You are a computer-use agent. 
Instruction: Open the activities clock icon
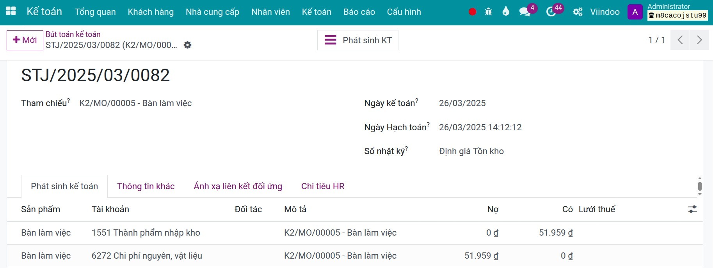click(551, 12)
